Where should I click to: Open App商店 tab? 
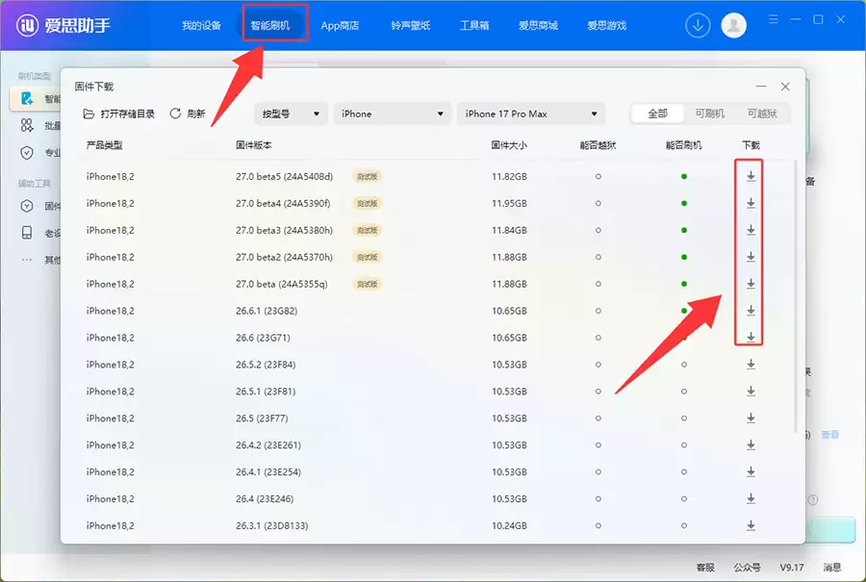click(340, 25)
